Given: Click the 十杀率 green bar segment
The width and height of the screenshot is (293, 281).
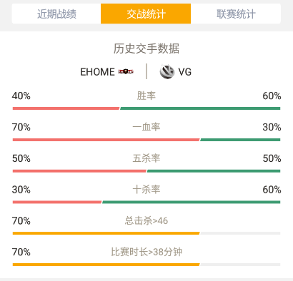Looking at the screenshot, I should [x=191, y=202].
